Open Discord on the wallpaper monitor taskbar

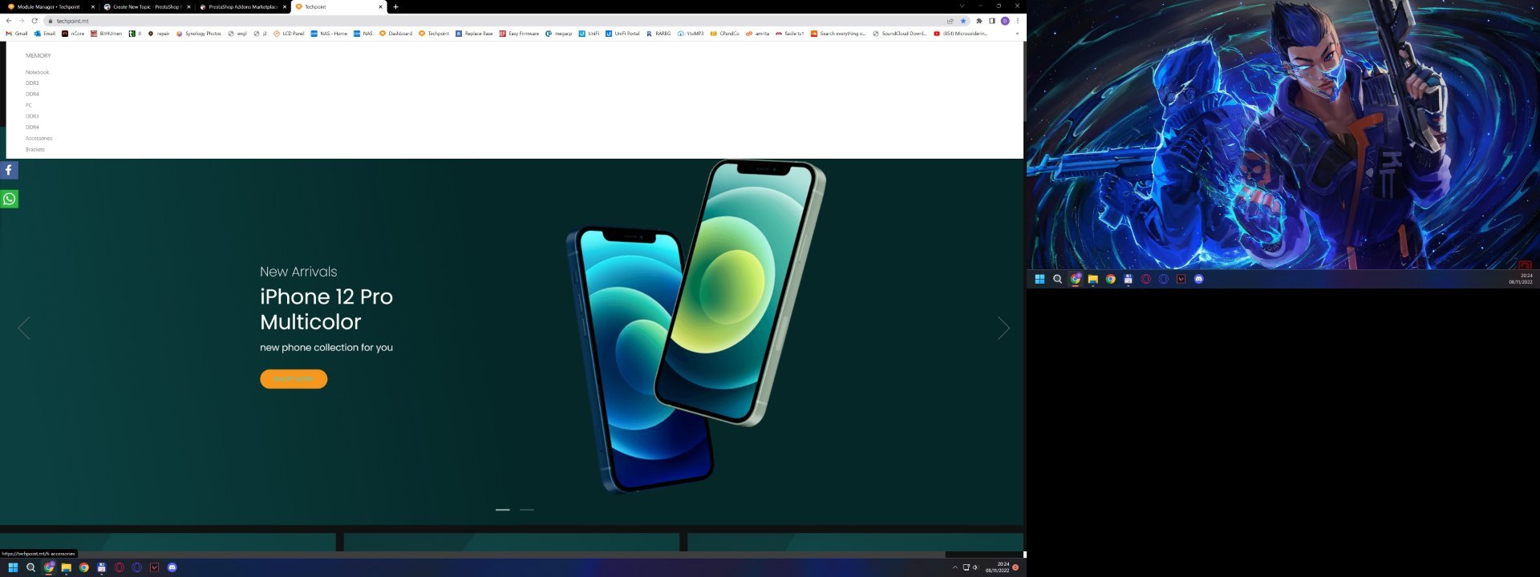coord(1198,279)
